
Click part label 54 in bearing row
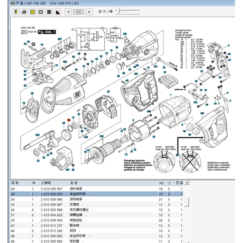[97, 59]
